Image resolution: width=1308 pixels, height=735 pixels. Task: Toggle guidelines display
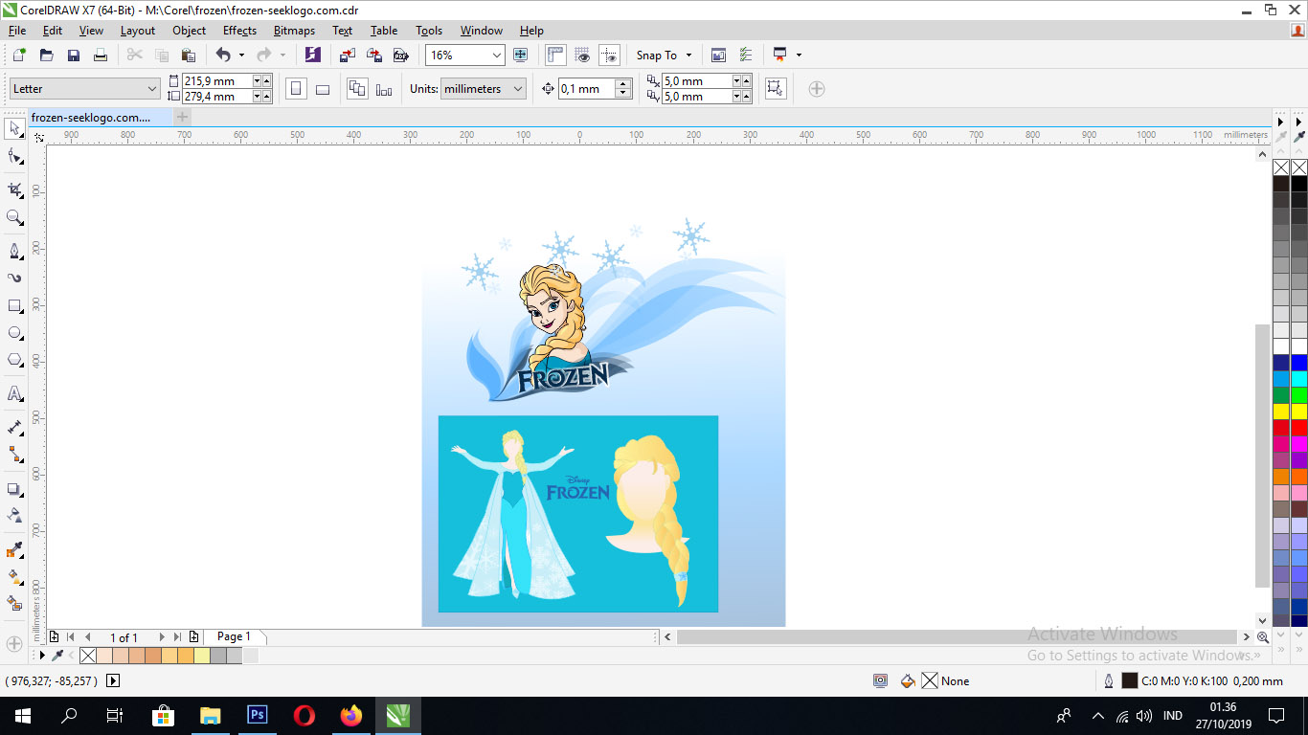[x=609, y=56]
